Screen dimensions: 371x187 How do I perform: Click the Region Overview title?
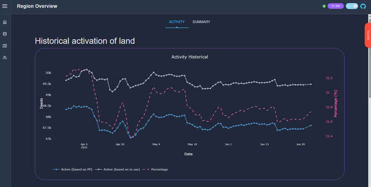point(37,6)
